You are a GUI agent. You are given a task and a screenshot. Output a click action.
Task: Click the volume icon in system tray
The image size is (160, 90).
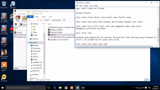click(x=143, y=88)
